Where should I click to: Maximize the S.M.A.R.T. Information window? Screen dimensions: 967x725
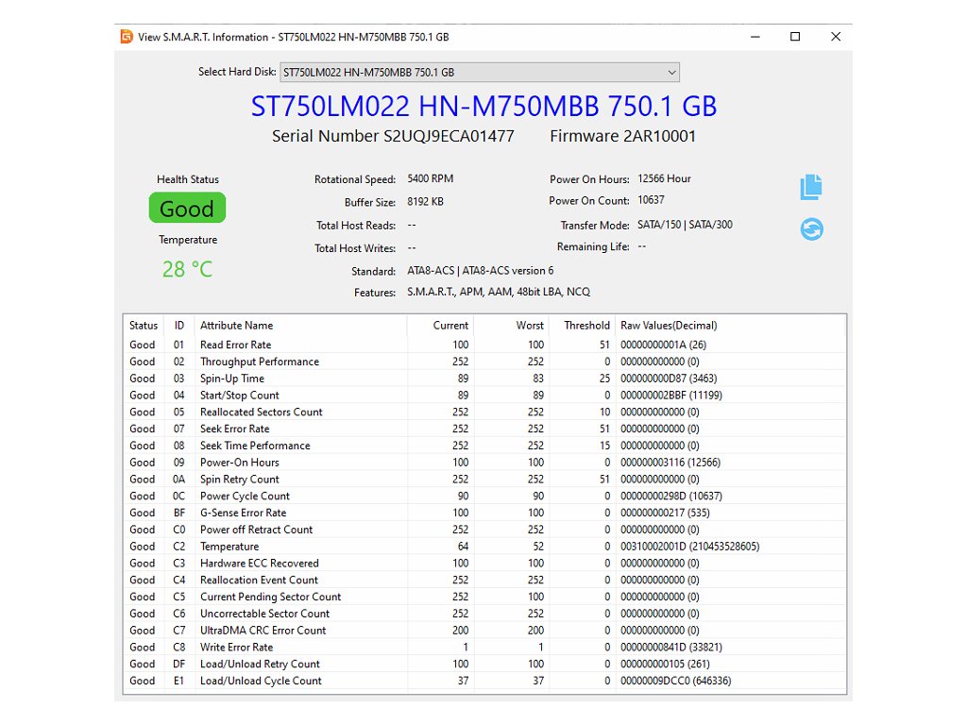pos(795,37)
